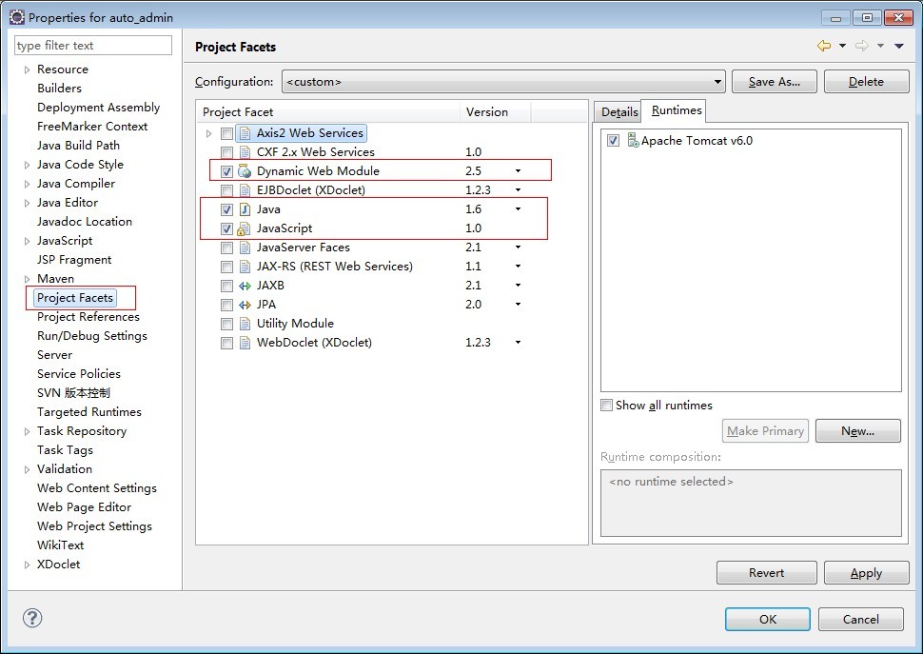Confirm with the OK button
Screen dimensions: 923x654
click(768, 620)
